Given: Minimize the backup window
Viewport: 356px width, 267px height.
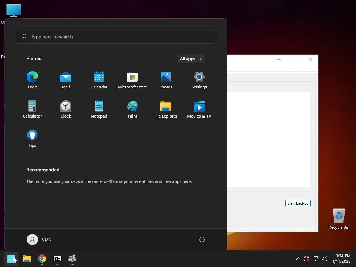Looking at the screenshot, I should coord(279,59).
